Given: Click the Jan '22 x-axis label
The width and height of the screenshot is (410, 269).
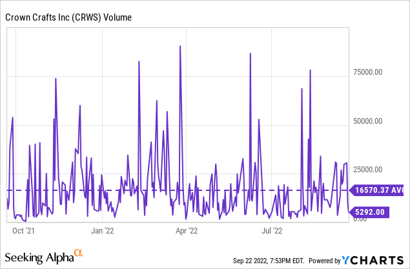Looking at the screenshot, I should 103,230.
